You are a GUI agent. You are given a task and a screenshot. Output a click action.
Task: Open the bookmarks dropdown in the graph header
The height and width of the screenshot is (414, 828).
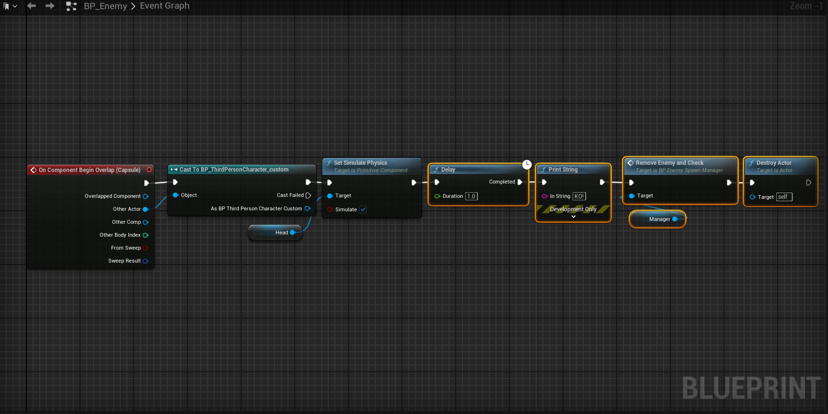click(10, 6)
